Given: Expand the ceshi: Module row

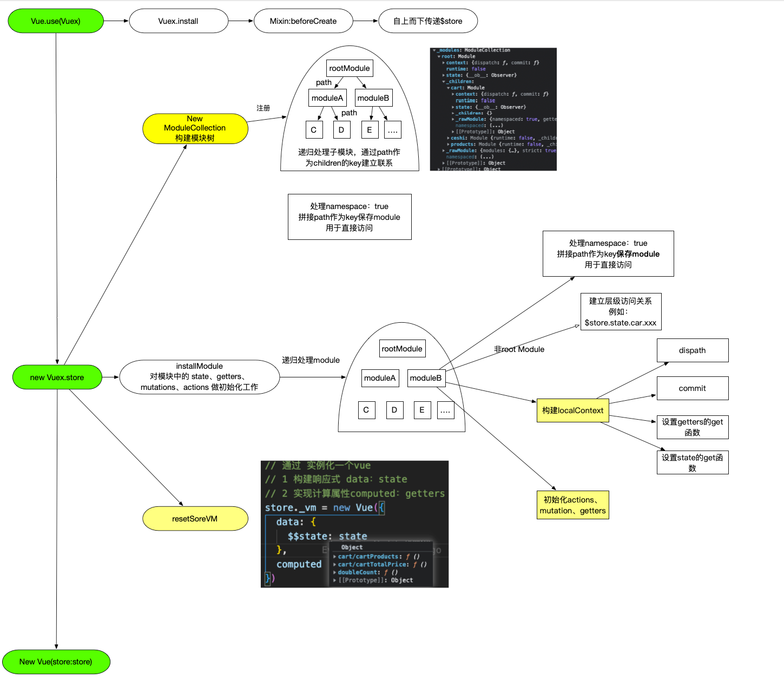Looking at the screenshot, I should pos(449,138).
